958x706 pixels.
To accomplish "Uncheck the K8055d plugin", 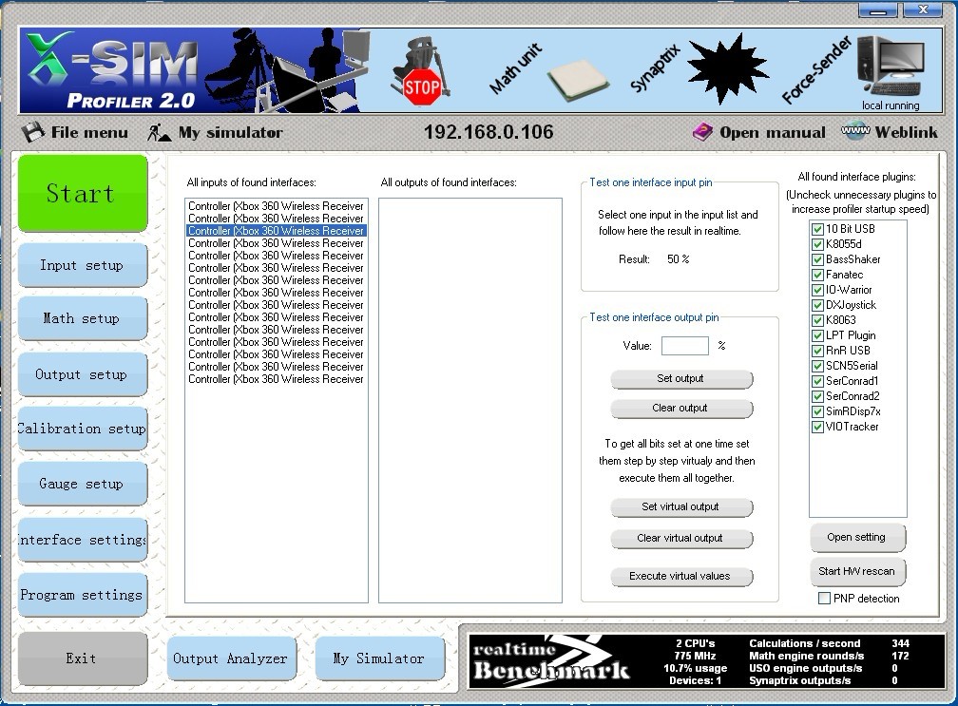I will [817, 244].
